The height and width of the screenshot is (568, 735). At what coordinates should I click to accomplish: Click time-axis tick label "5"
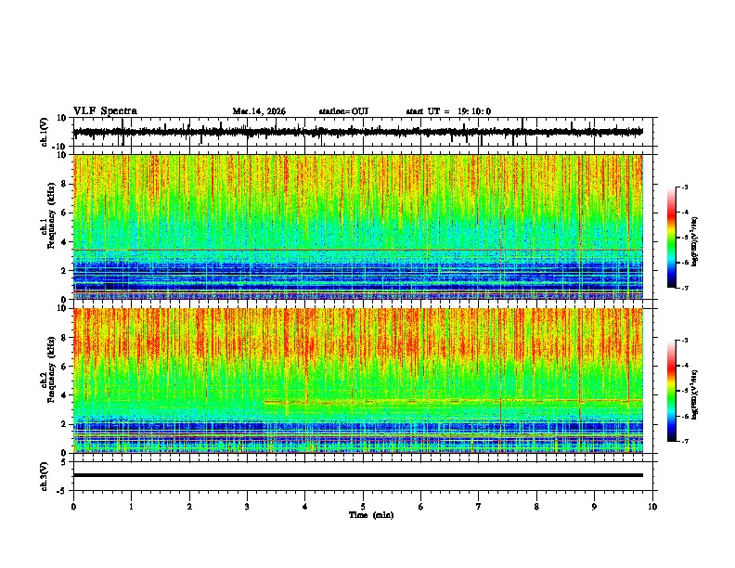pos(363,507)
